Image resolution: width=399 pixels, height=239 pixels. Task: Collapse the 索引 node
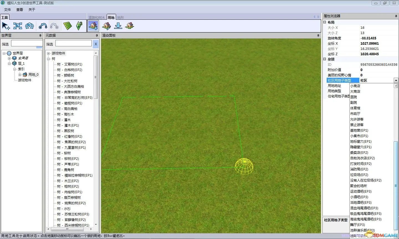point(14,69)
